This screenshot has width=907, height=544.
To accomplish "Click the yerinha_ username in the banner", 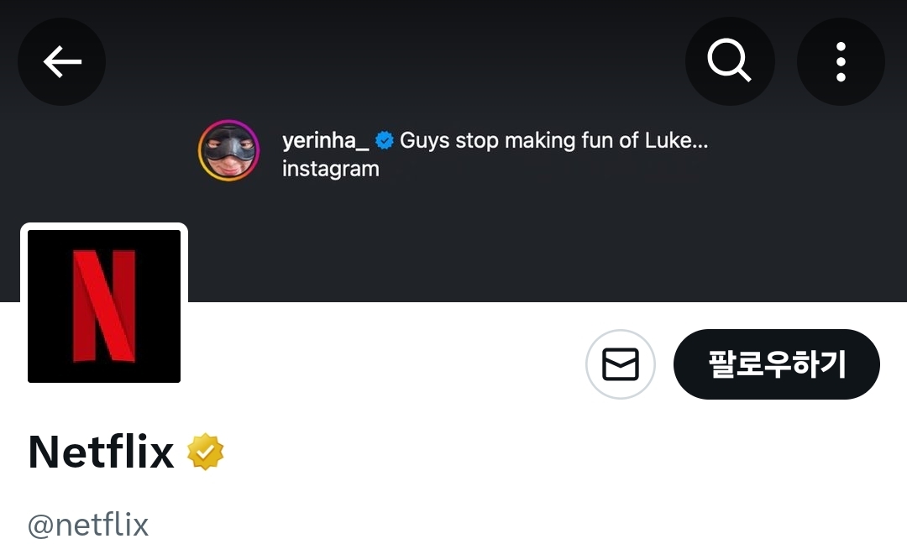I will 325,140.
